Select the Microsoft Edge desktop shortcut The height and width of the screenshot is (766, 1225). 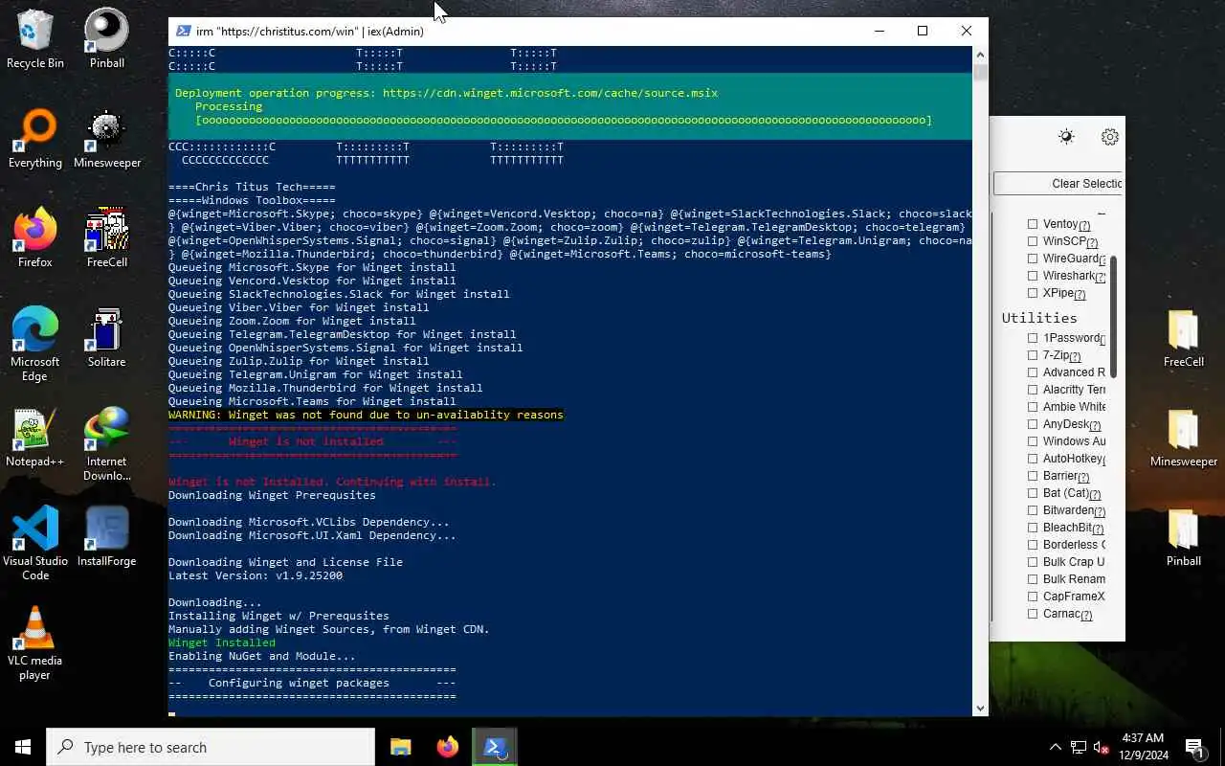click(35, 345)
